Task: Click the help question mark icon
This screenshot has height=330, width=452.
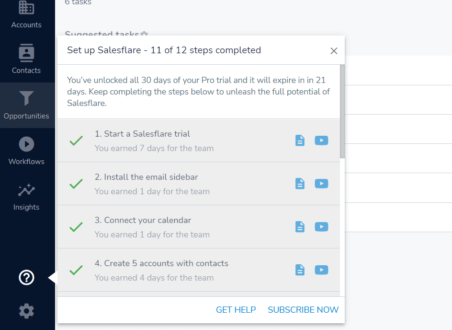Action: (x=26, y=277)
